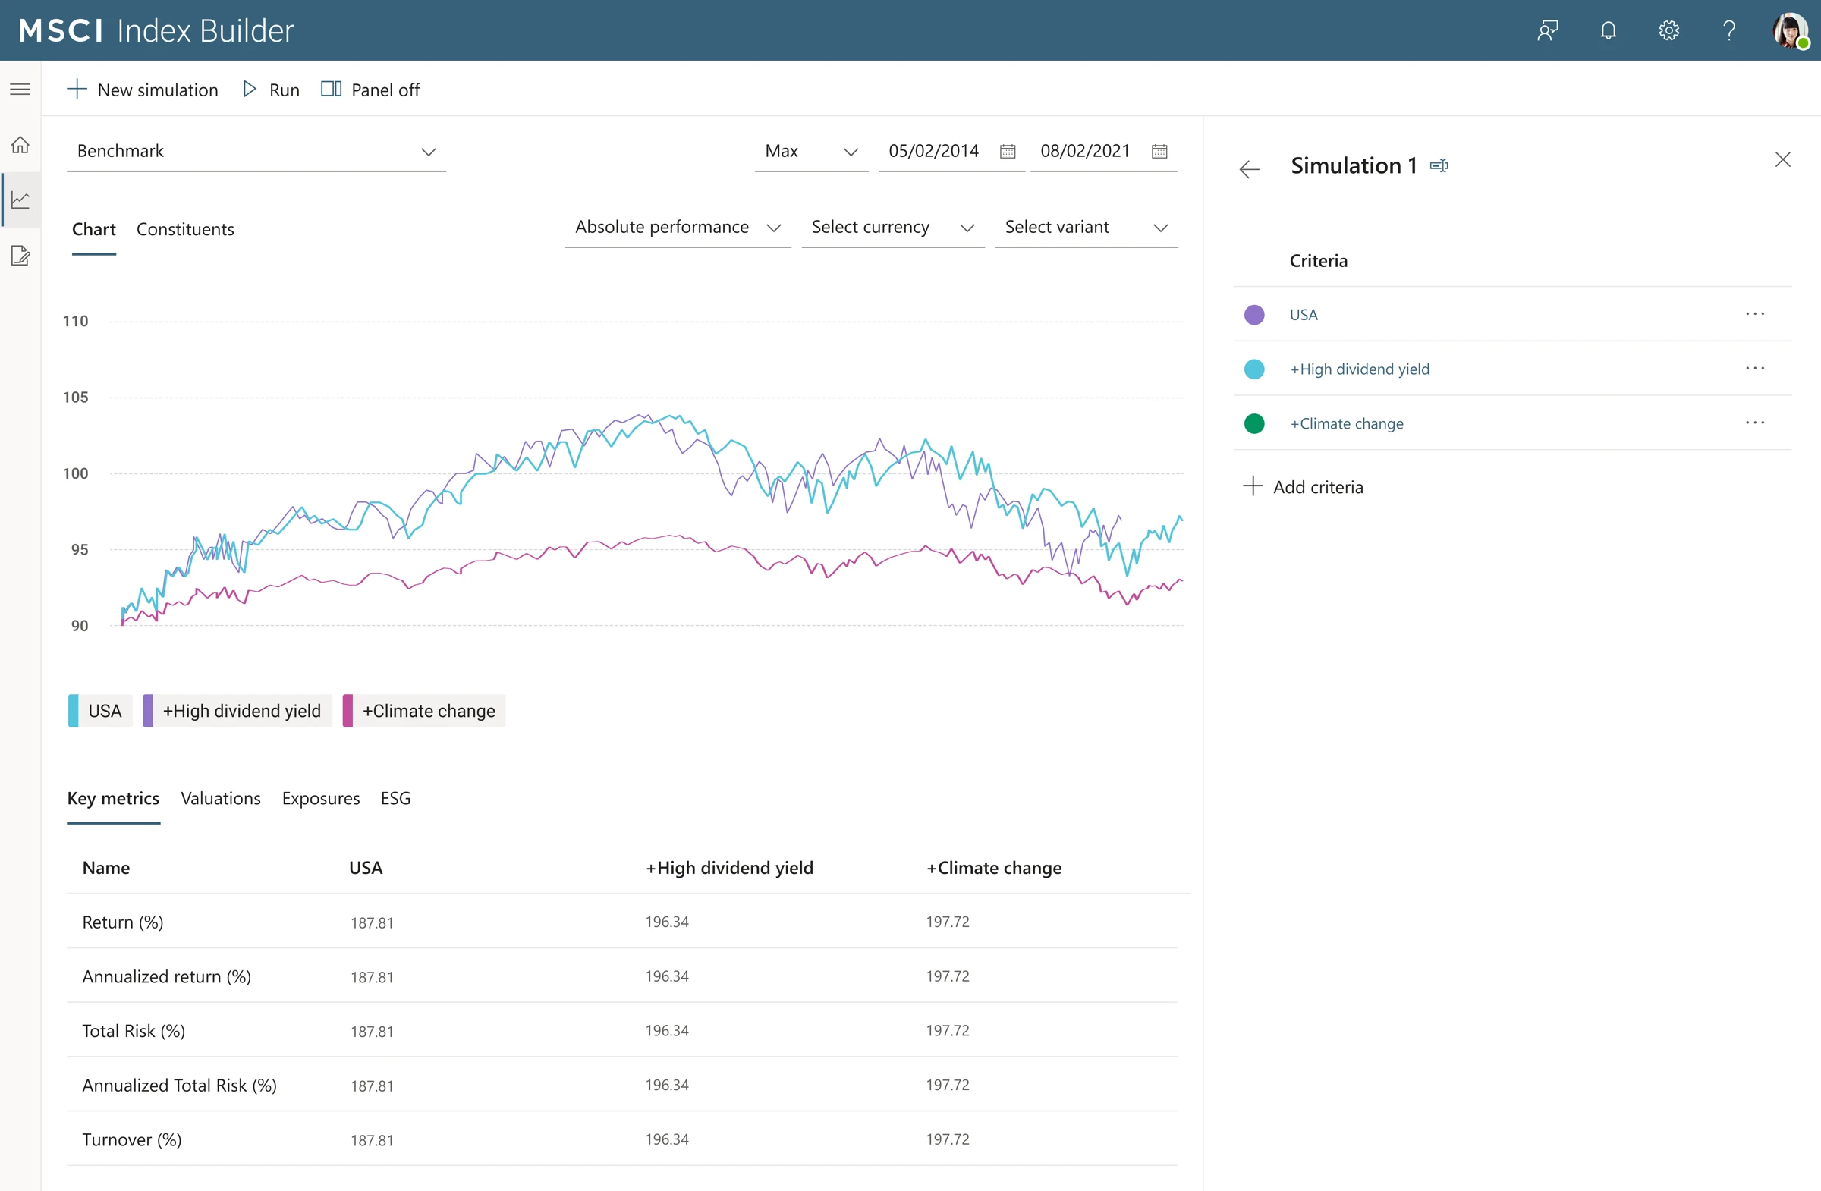
Task: Toggle the USA legend series
Action: (100, 711)
